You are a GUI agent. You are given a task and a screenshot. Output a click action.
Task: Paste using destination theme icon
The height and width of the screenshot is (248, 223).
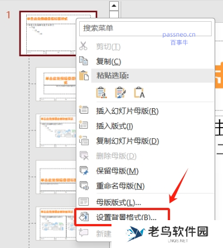click(101, 92)
